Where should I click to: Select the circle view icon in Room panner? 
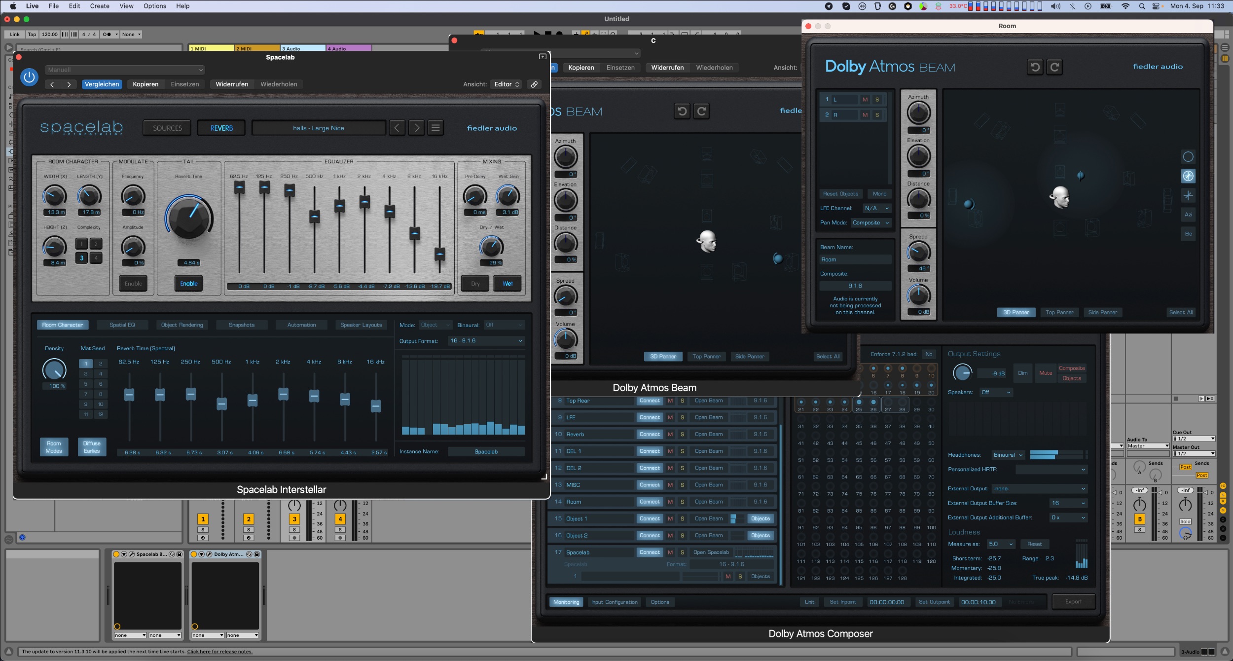tap(1188, 157)
